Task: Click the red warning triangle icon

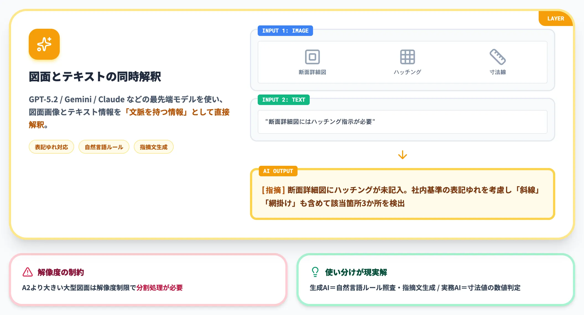Action: (28, 272)
